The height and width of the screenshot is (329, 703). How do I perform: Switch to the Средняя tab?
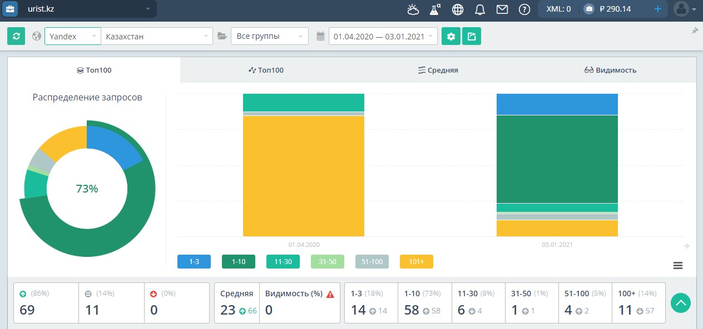click(438, 70)
